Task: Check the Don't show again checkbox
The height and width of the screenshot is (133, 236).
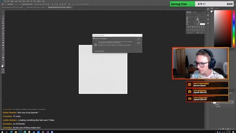Action: point(94,51)
